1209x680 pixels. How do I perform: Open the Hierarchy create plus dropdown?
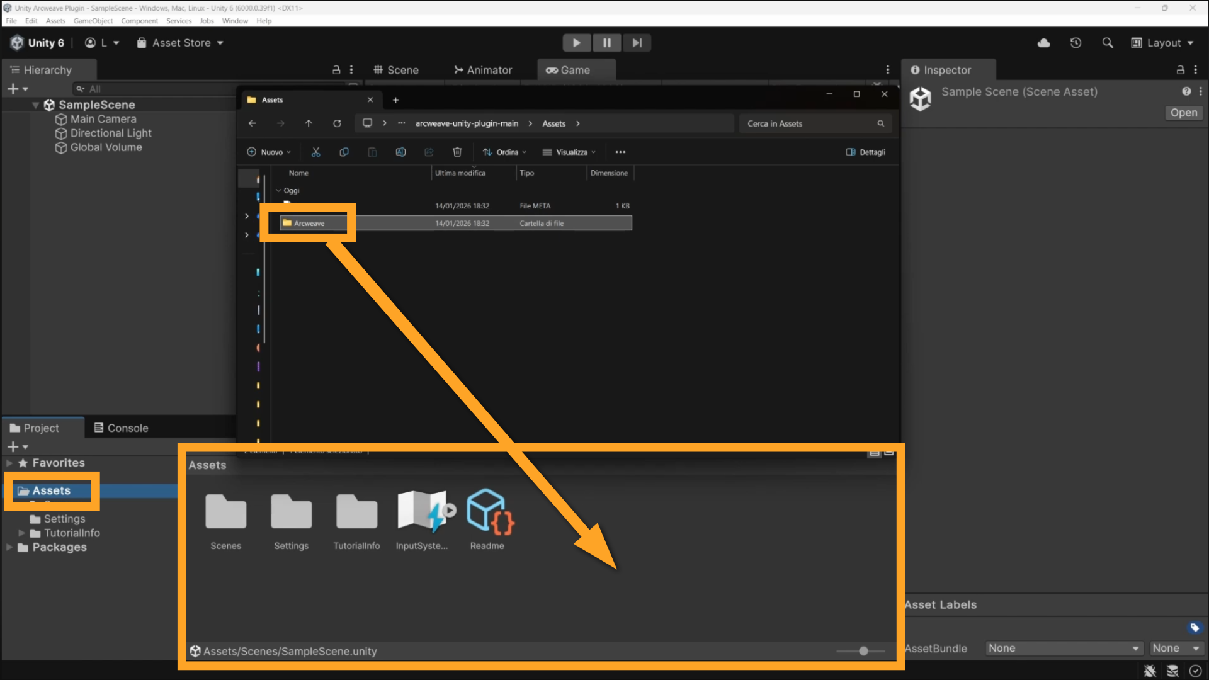pos(17,89)
